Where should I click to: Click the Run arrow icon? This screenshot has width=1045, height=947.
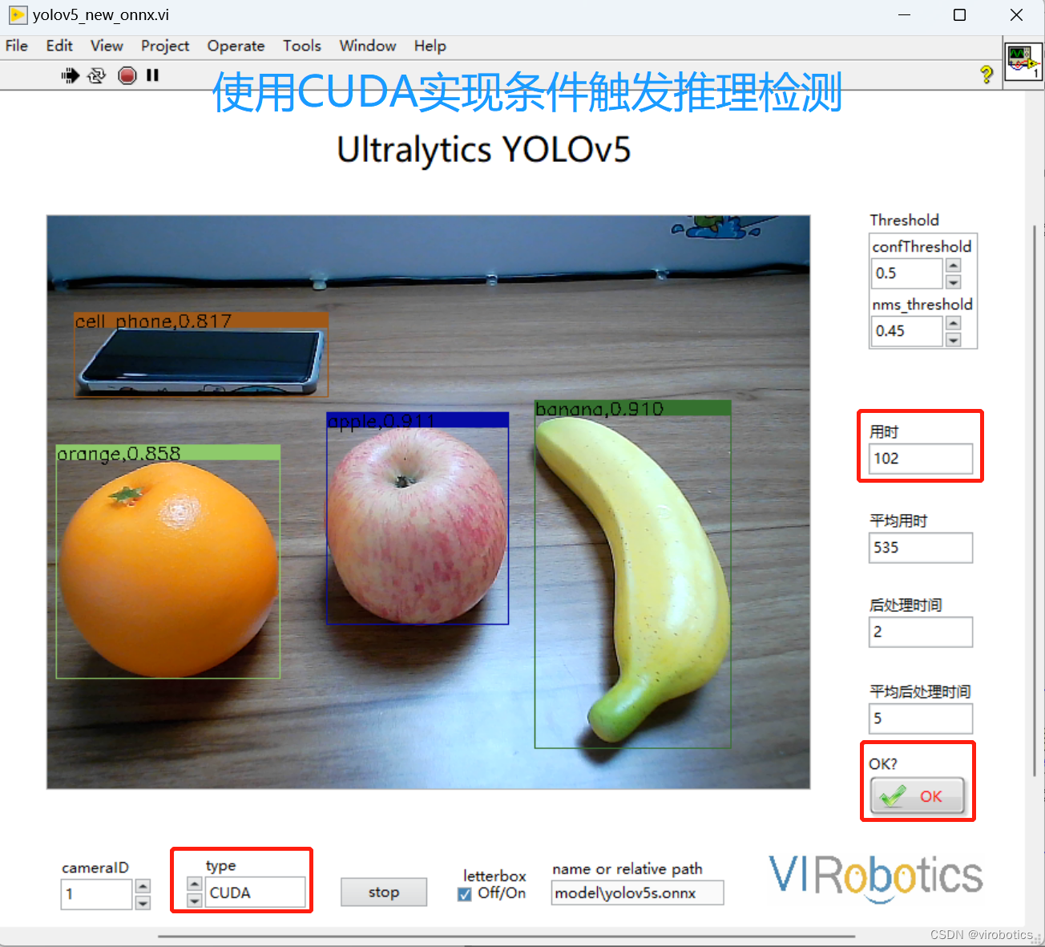71,75
